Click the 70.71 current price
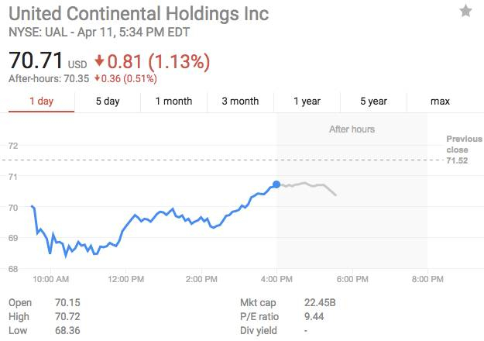Image resolution: width=484 pixels, height=341 pixels. [x=36, y=60]
